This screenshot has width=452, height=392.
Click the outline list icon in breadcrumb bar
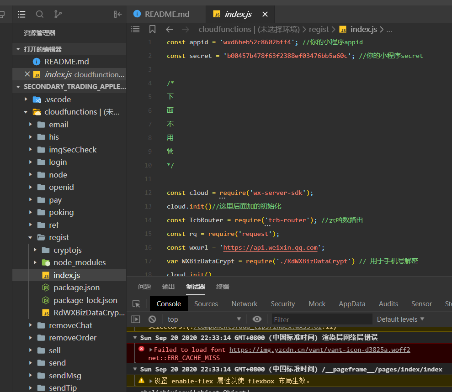click(x=135, y=29)
